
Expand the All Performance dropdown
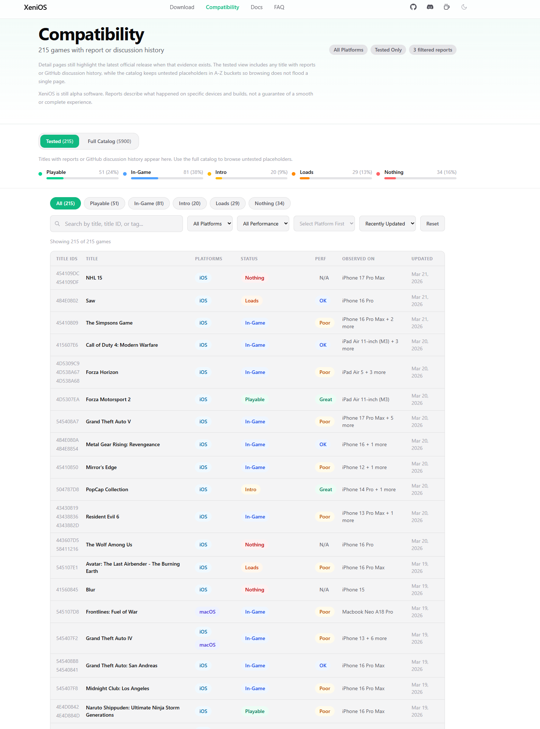(263, 224)
